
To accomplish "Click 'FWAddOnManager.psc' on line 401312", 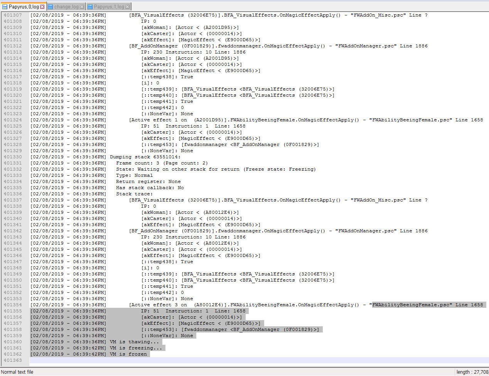I will point(366,46).
